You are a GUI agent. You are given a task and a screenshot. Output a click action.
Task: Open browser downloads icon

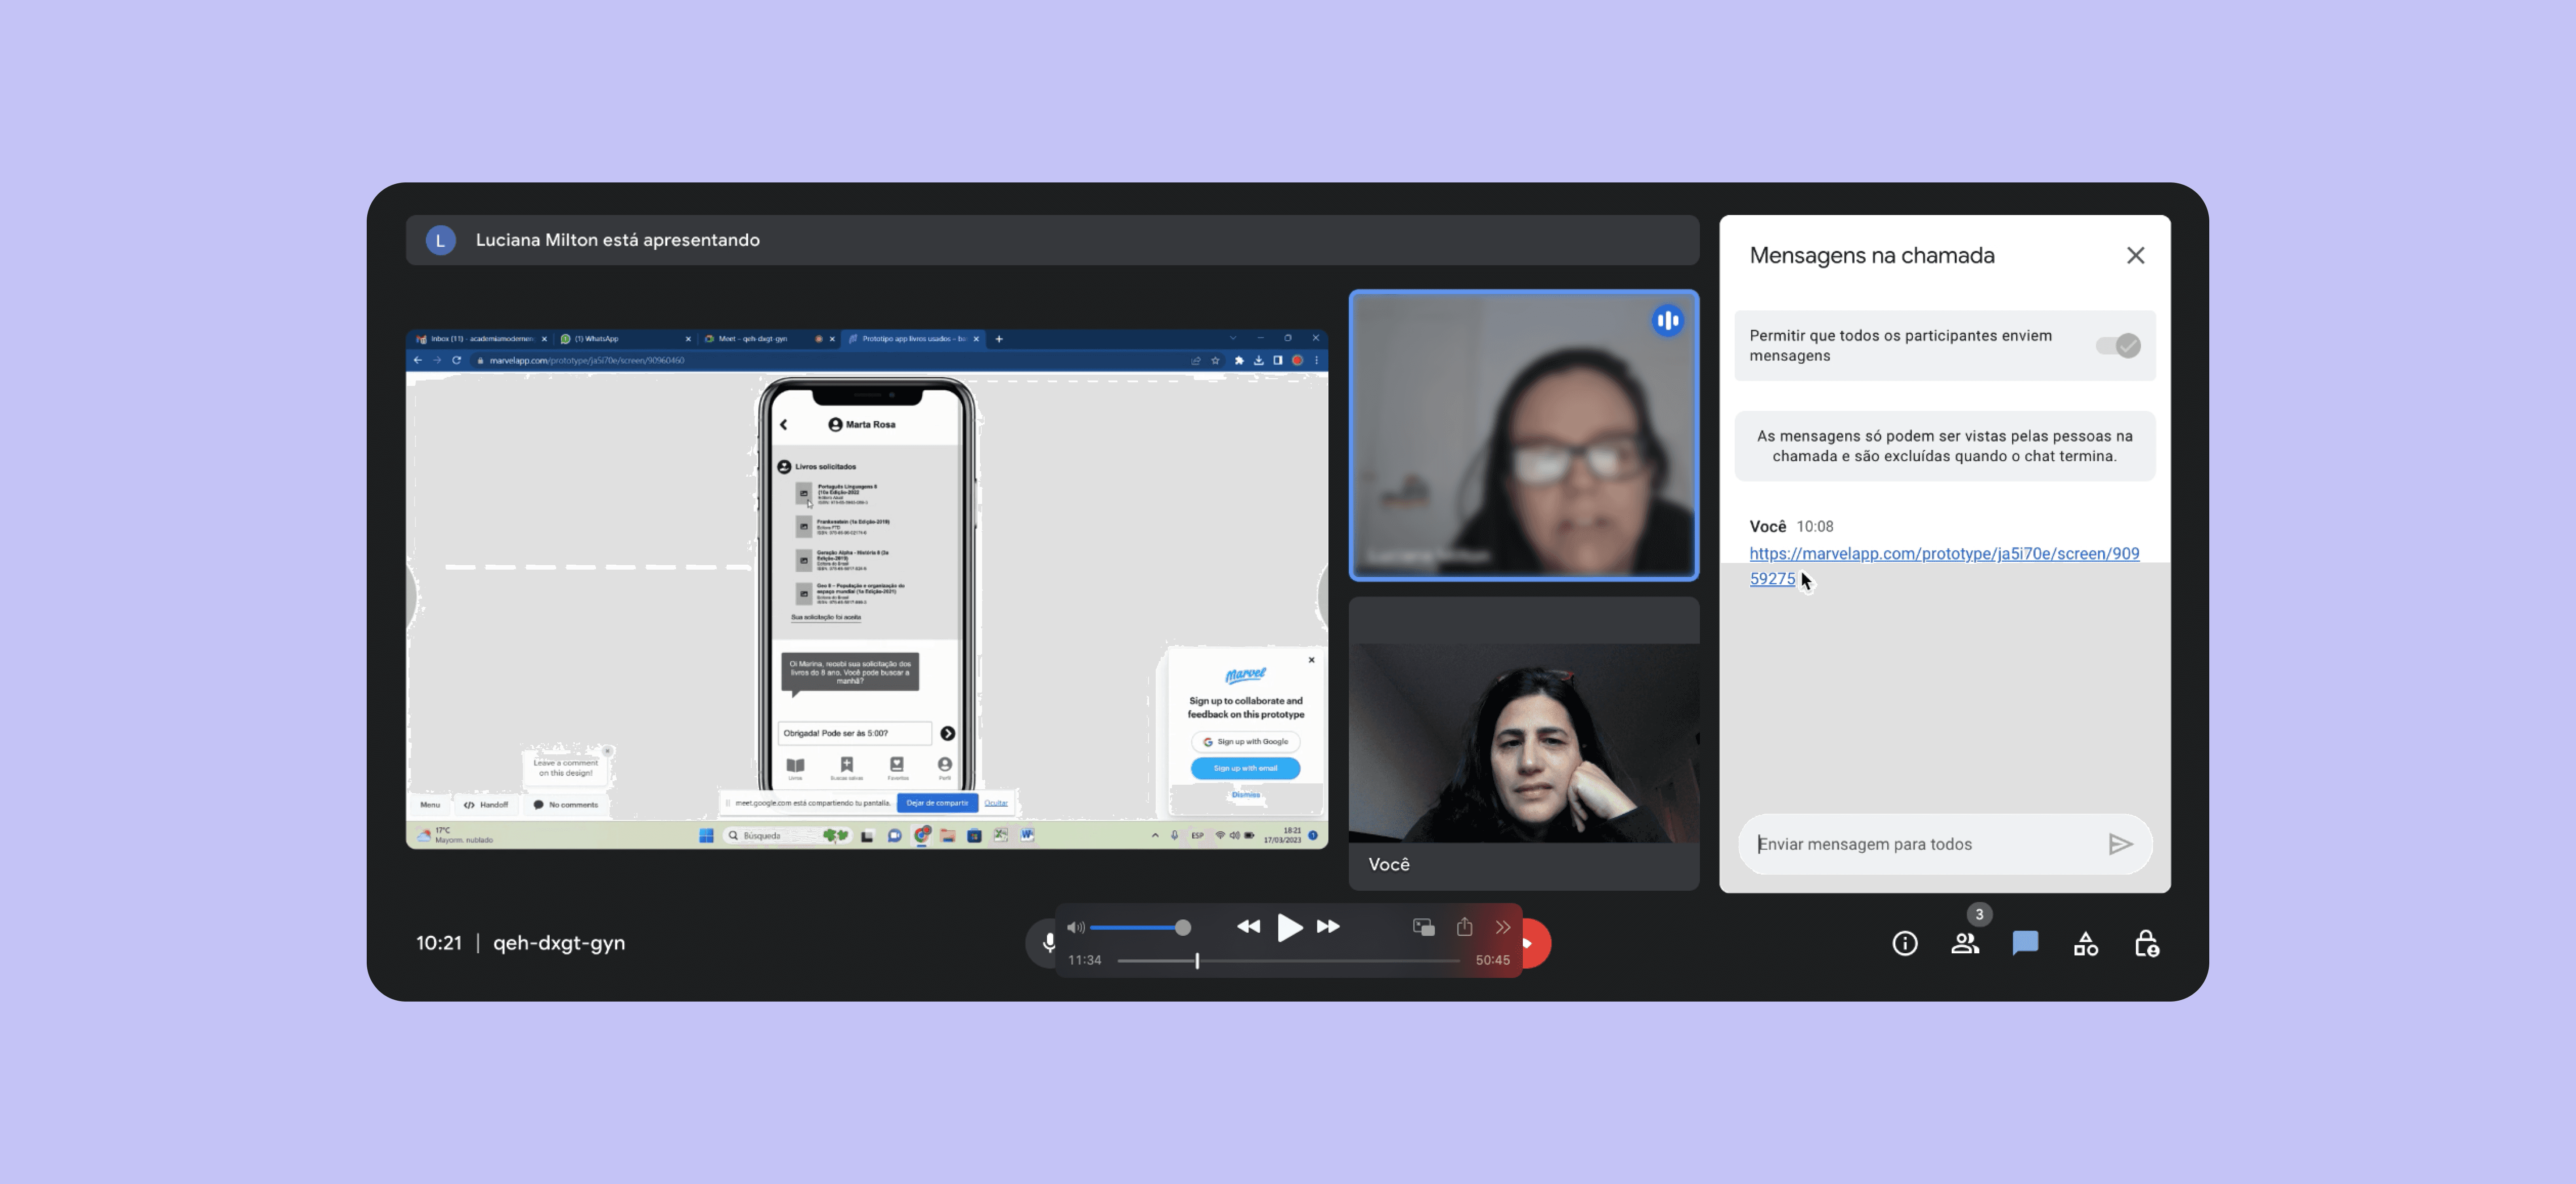point(1258,360)
